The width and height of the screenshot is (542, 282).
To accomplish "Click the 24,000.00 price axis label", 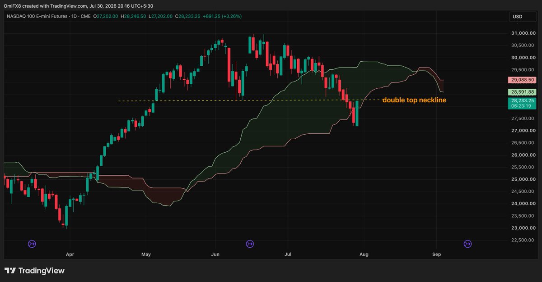I will click(x=523, y=204).
